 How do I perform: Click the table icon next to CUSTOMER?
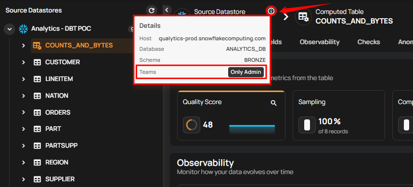tap(37, 62)
